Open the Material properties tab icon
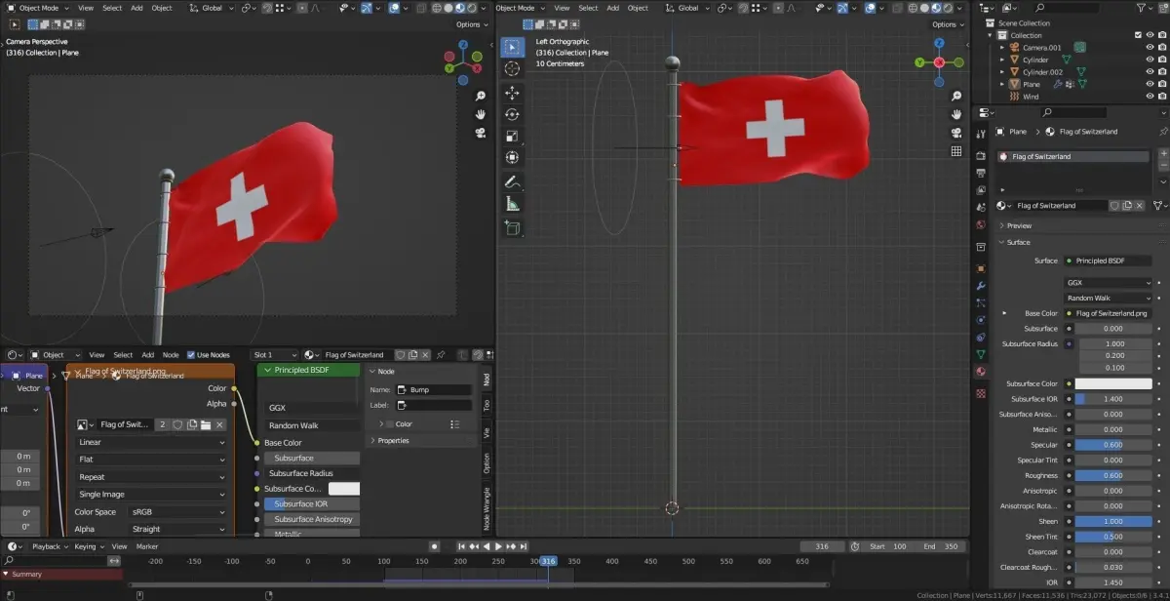The image size is (1170, 601). tap(981, 372)
